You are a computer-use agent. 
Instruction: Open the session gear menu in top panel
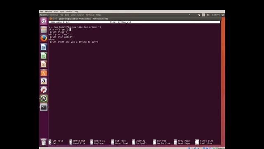[x=223, y=15]
